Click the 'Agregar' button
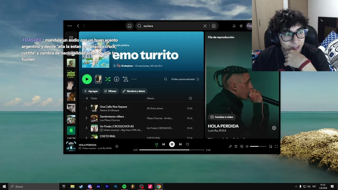338x190 pixels. coord(91,91)
